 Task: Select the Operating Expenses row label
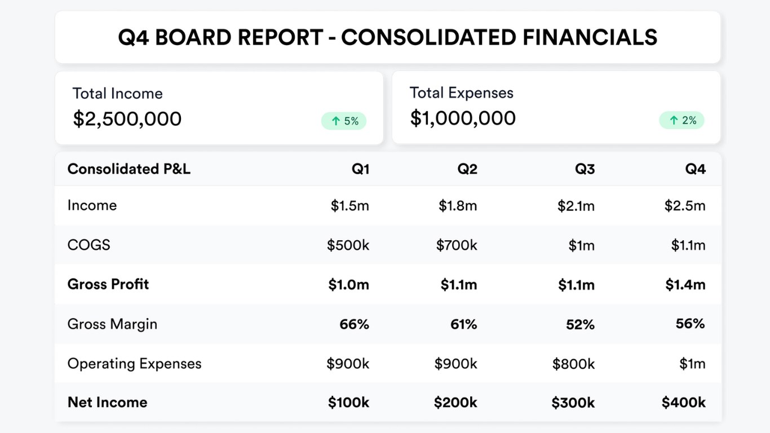pyautogui.click(x=134, y=364)
